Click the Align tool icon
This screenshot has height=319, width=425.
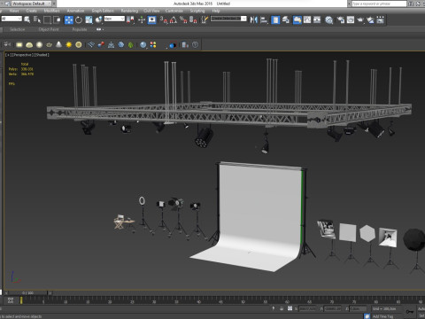pyautogui.click(x=264, y=19)
